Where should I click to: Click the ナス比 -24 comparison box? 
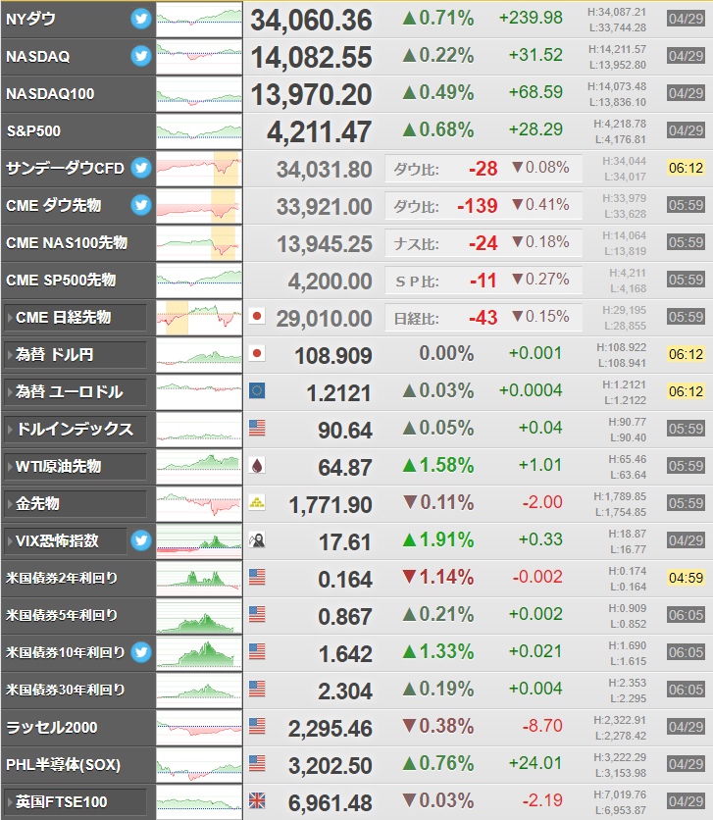click(484, 243)
